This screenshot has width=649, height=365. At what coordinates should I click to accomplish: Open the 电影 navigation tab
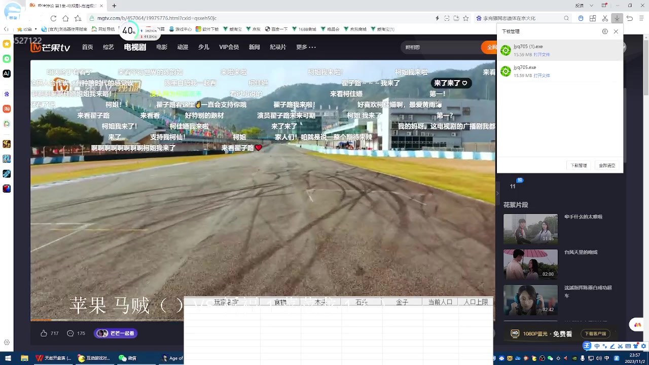tap(162, 47)
